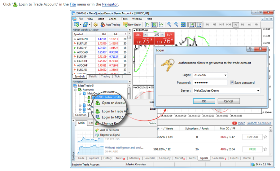This screenshot has height=171, width=280.
Task: Switch to the Details tab in Market Watch
Action: tap(93, 77)
